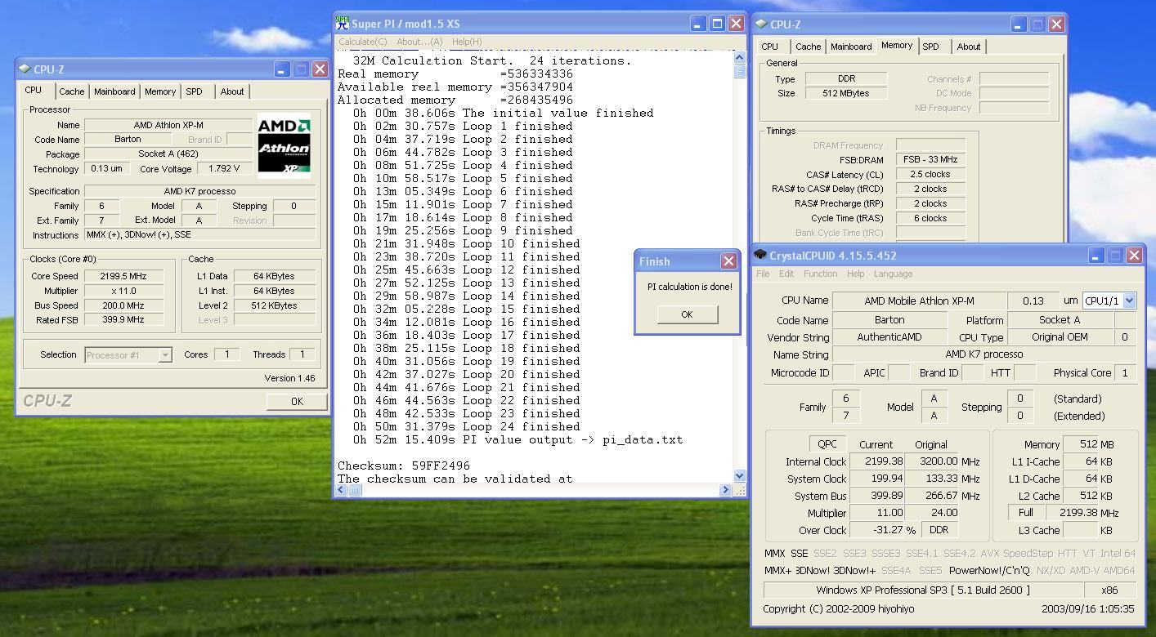Select SPD tab in left CPU-Z window
The width and height of the screenshot is (1156, 637).
point(194,91)
